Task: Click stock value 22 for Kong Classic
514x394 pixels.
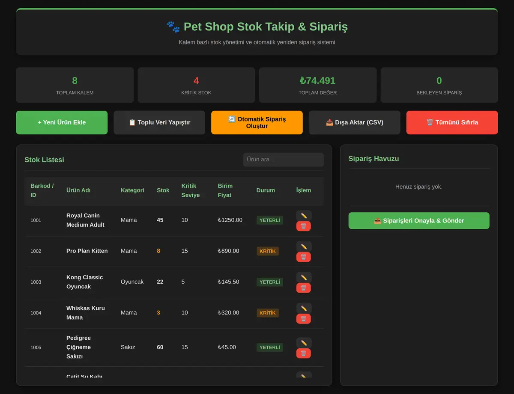Action: [160, 282]
